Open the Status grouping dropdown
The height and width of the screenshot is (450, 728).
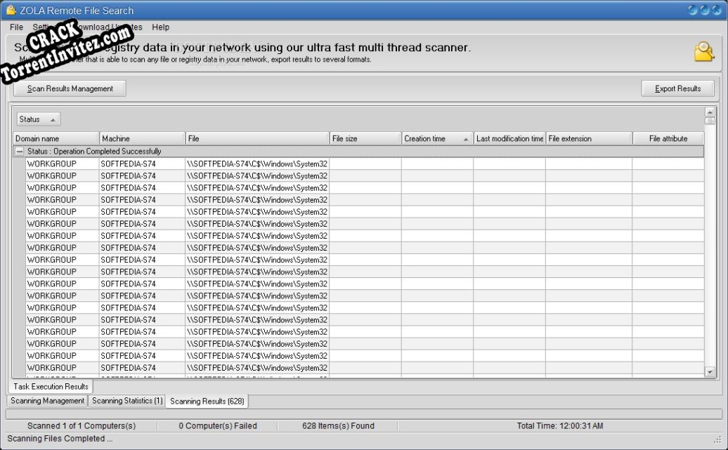(38, 119)
